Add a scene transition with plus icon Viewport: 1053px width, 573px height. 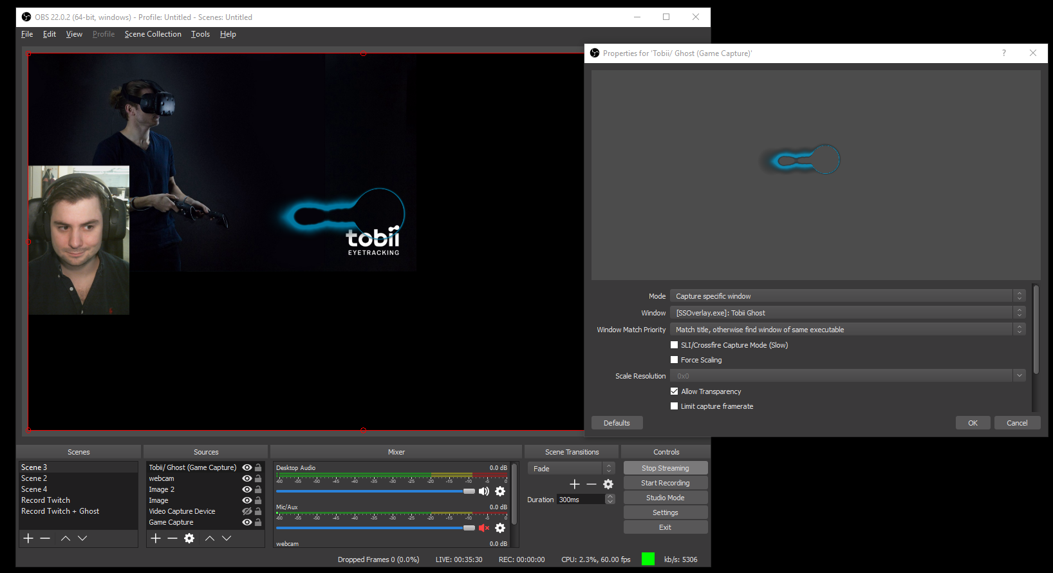[575, 484]
